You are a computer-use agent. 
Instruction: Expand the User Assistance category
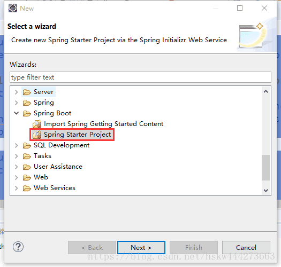coord(17,167)
